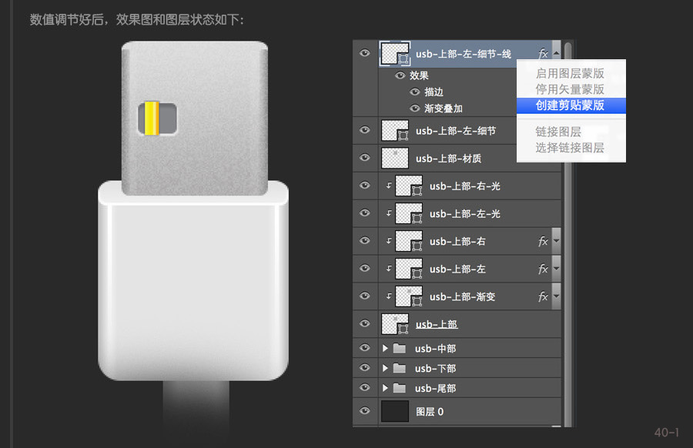Hide the usb-上部-渐变 layer
This screenshot has width=693, height=448.
tap(365, 296)
